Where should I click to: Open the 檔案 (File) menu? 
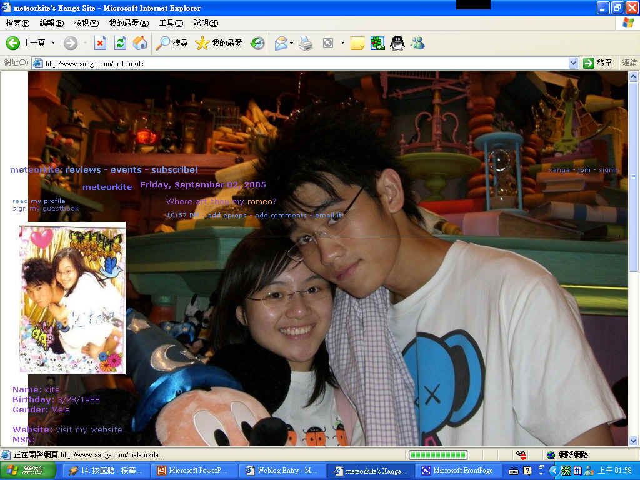click(17, 23)
